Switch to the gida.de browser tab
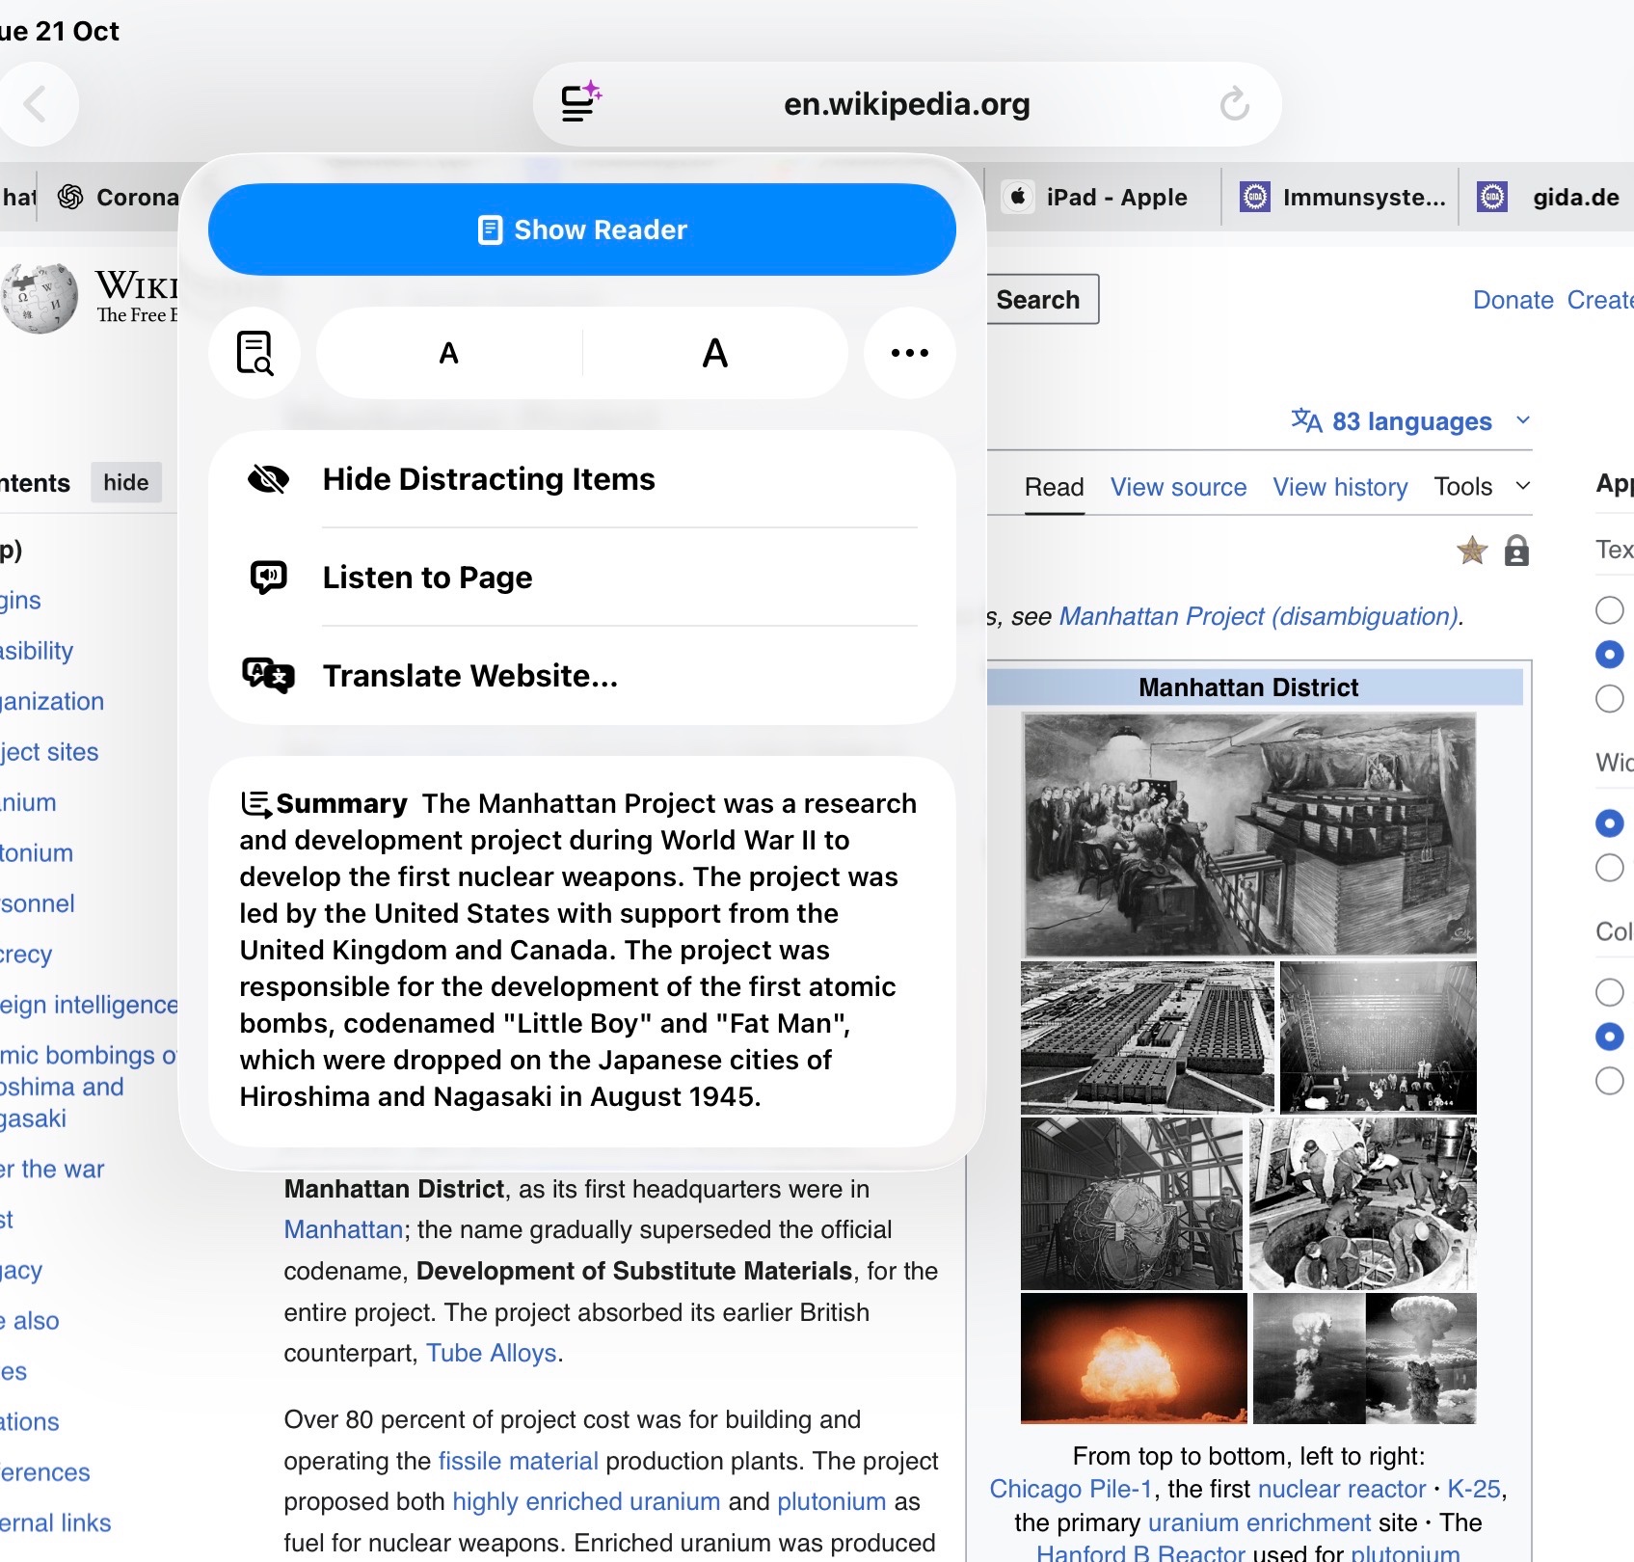This screenshot has height=1562, width=1634. (x=1547, y=198)
